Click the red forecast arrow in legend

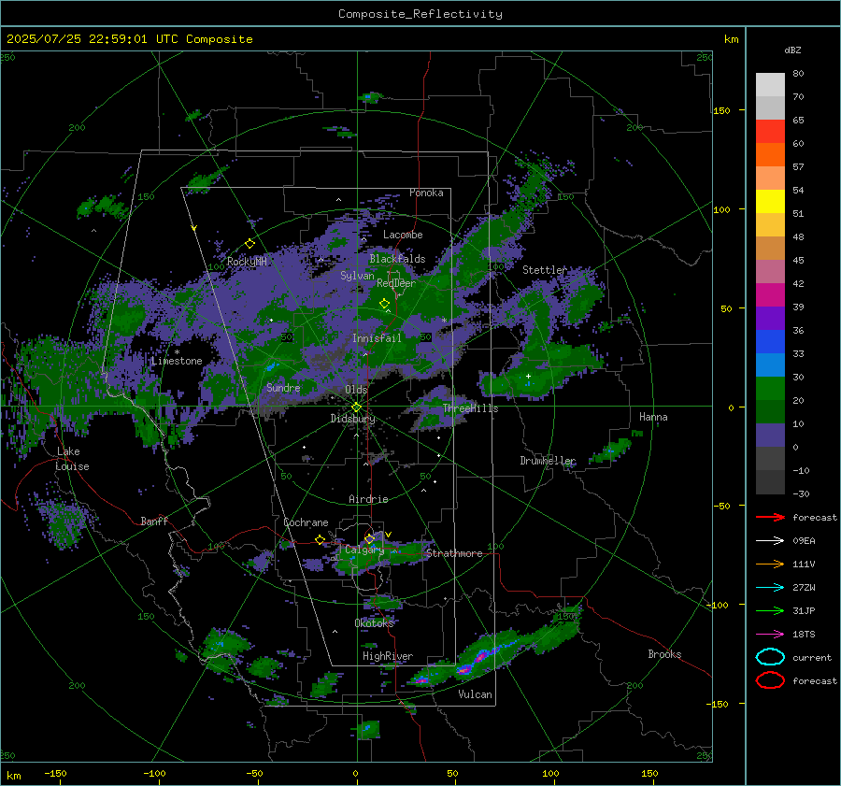pyautogui.click(x=770, y=517)
